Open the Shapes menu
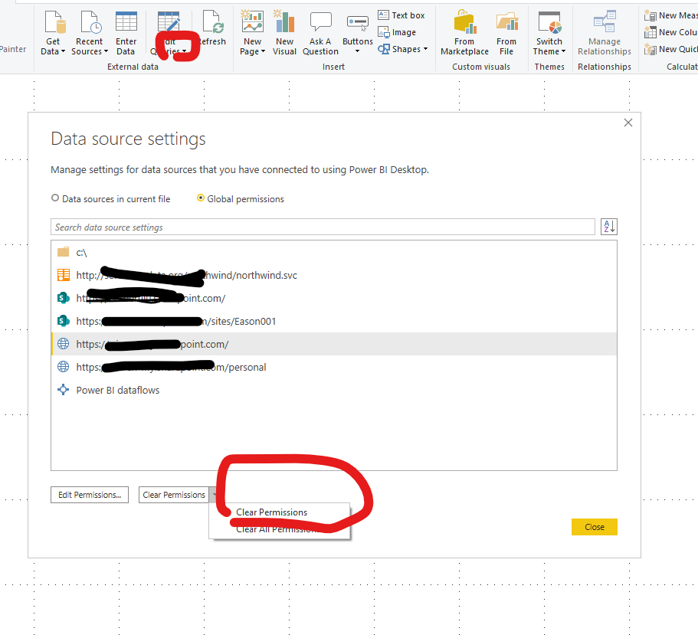698x638 pixels. pyautogui.click(x=403, y=49)
